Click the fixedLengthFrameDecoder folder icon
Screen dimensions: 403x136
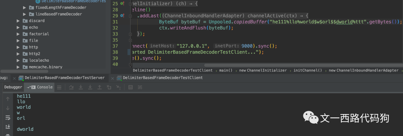click(31, 7)
